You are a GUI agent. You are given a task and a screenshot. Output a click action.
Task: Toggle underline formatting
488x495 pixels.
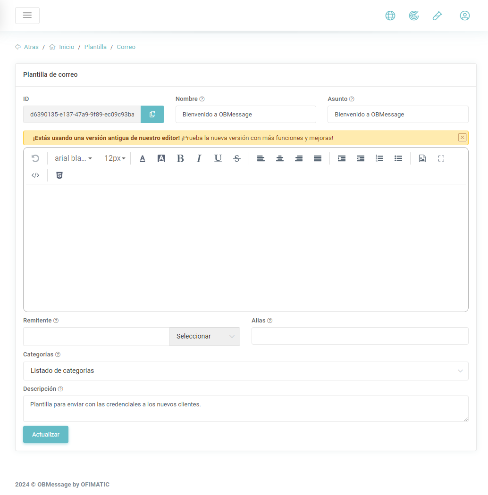point(218,158)
